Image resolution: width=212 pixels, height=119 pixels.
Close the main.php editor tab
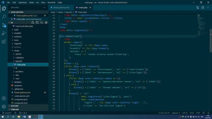tap(90, 8)
